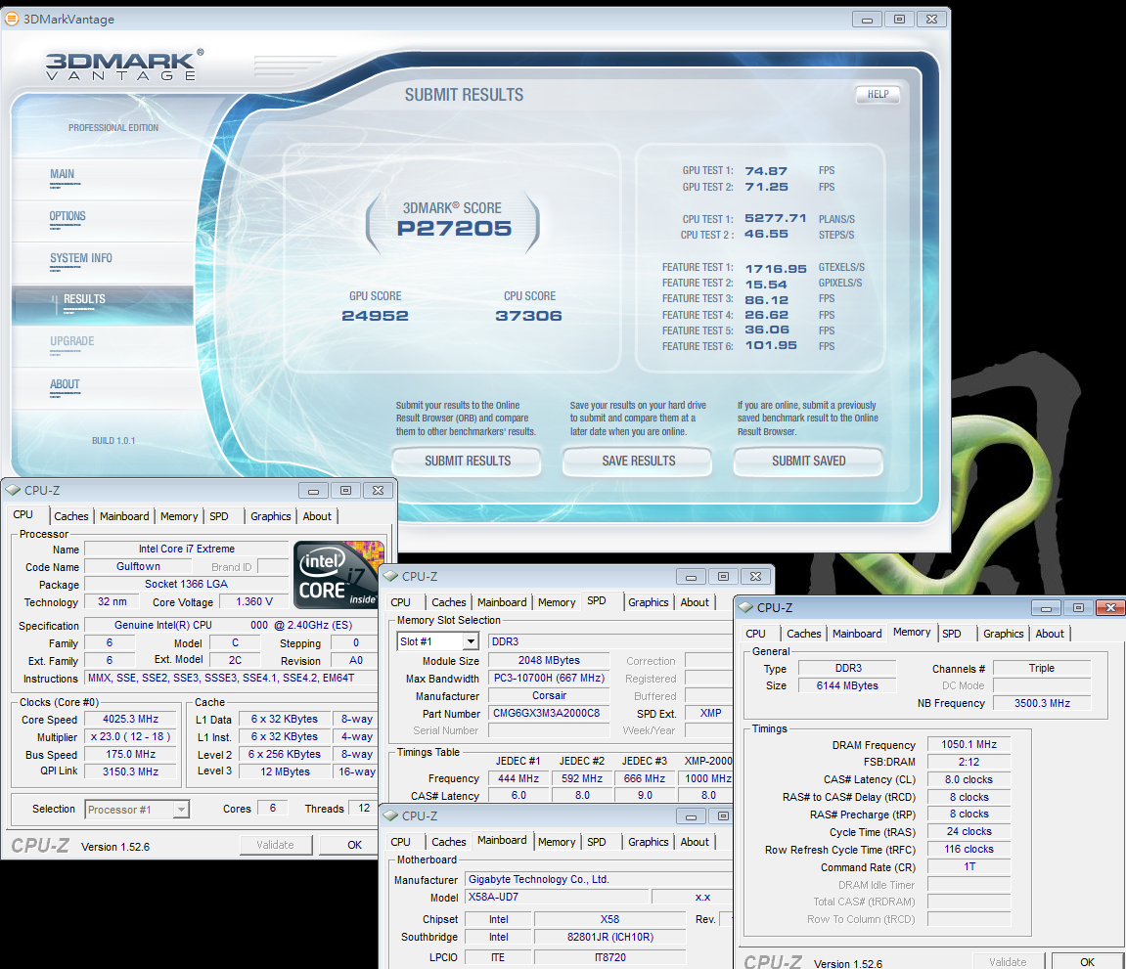The height and width of the screenshot is (969, 1126).
Task: Go to System Info in 3DMark sidebar
Action: [x=80, y=258]
